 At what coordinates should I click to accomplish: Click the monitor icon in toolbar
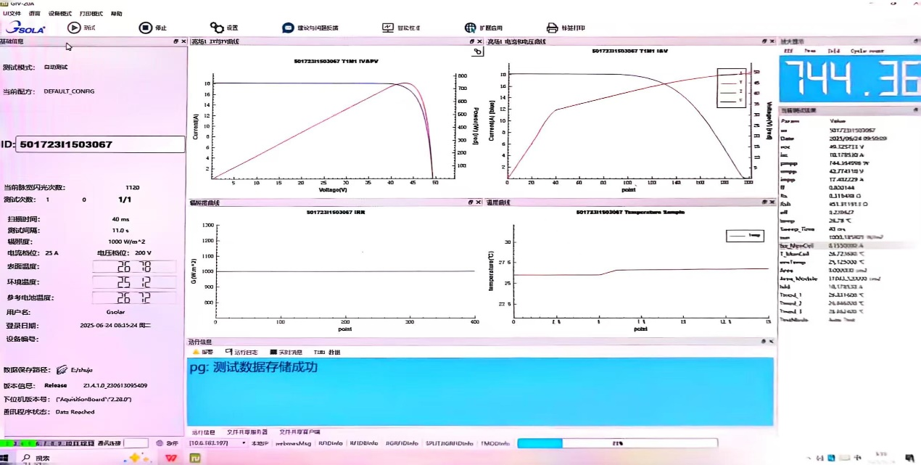click(387, 28)
